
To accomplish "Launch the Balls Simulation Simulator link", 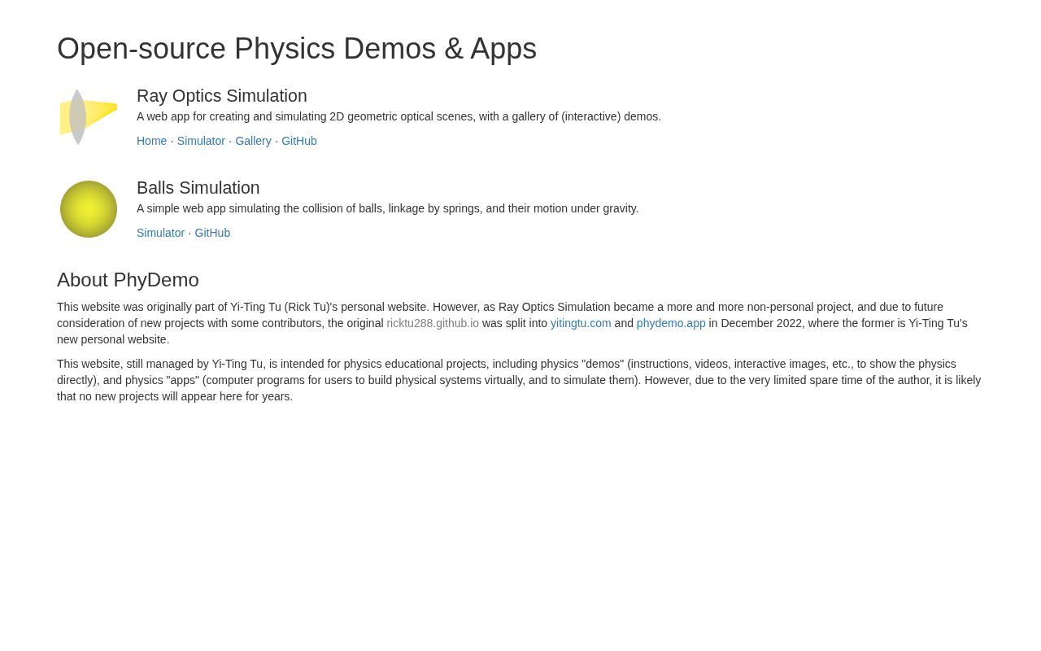I will pyautogui.click(x=160, y=233).
